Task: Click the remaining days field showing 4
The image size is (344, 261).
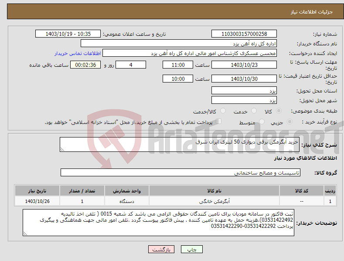Action: 131,65
